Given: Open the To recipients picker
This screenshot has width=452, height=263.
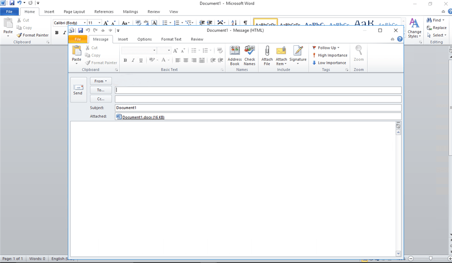Looking at the screenshot, I should click(x=101, y=90).
